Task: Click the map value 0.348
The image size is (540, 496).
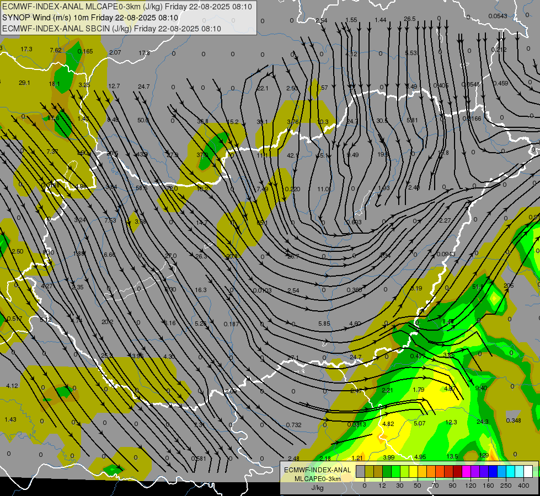Action: (x=514, y=420)
